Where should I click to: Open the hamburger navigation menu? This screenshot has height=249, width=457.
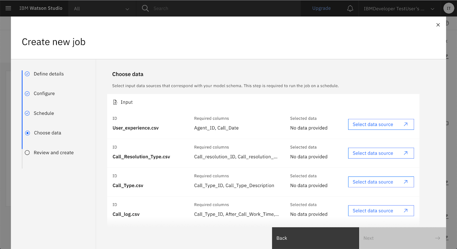coord(8,8)
